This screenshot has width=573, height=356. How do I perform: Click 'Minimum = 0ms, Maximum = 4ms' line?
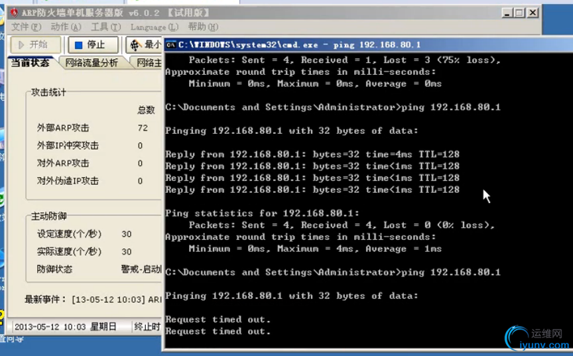pyautogui.click(x=315, y=249)
